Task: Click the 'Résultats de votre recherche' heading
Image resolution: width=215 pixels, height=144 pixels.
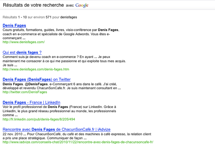Action: 33,5
